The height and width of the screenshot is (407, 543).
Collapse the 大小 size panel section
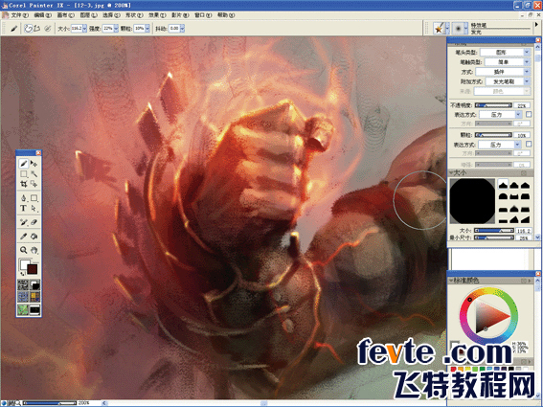[x=452, y=172]
